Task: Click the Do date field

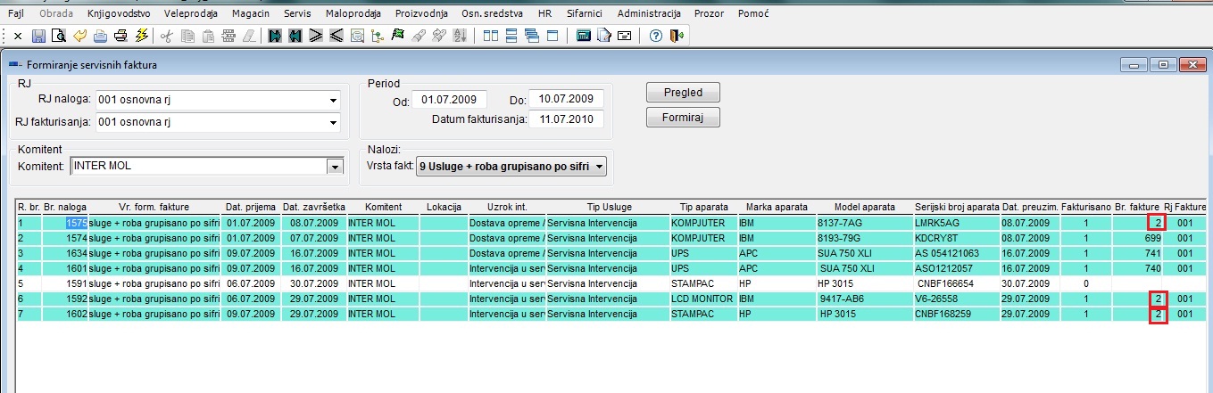Action: (566, 99)
